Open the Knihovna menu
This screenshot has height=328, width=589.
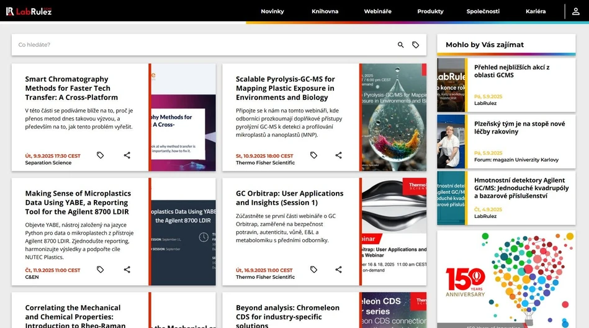(325, 11)
